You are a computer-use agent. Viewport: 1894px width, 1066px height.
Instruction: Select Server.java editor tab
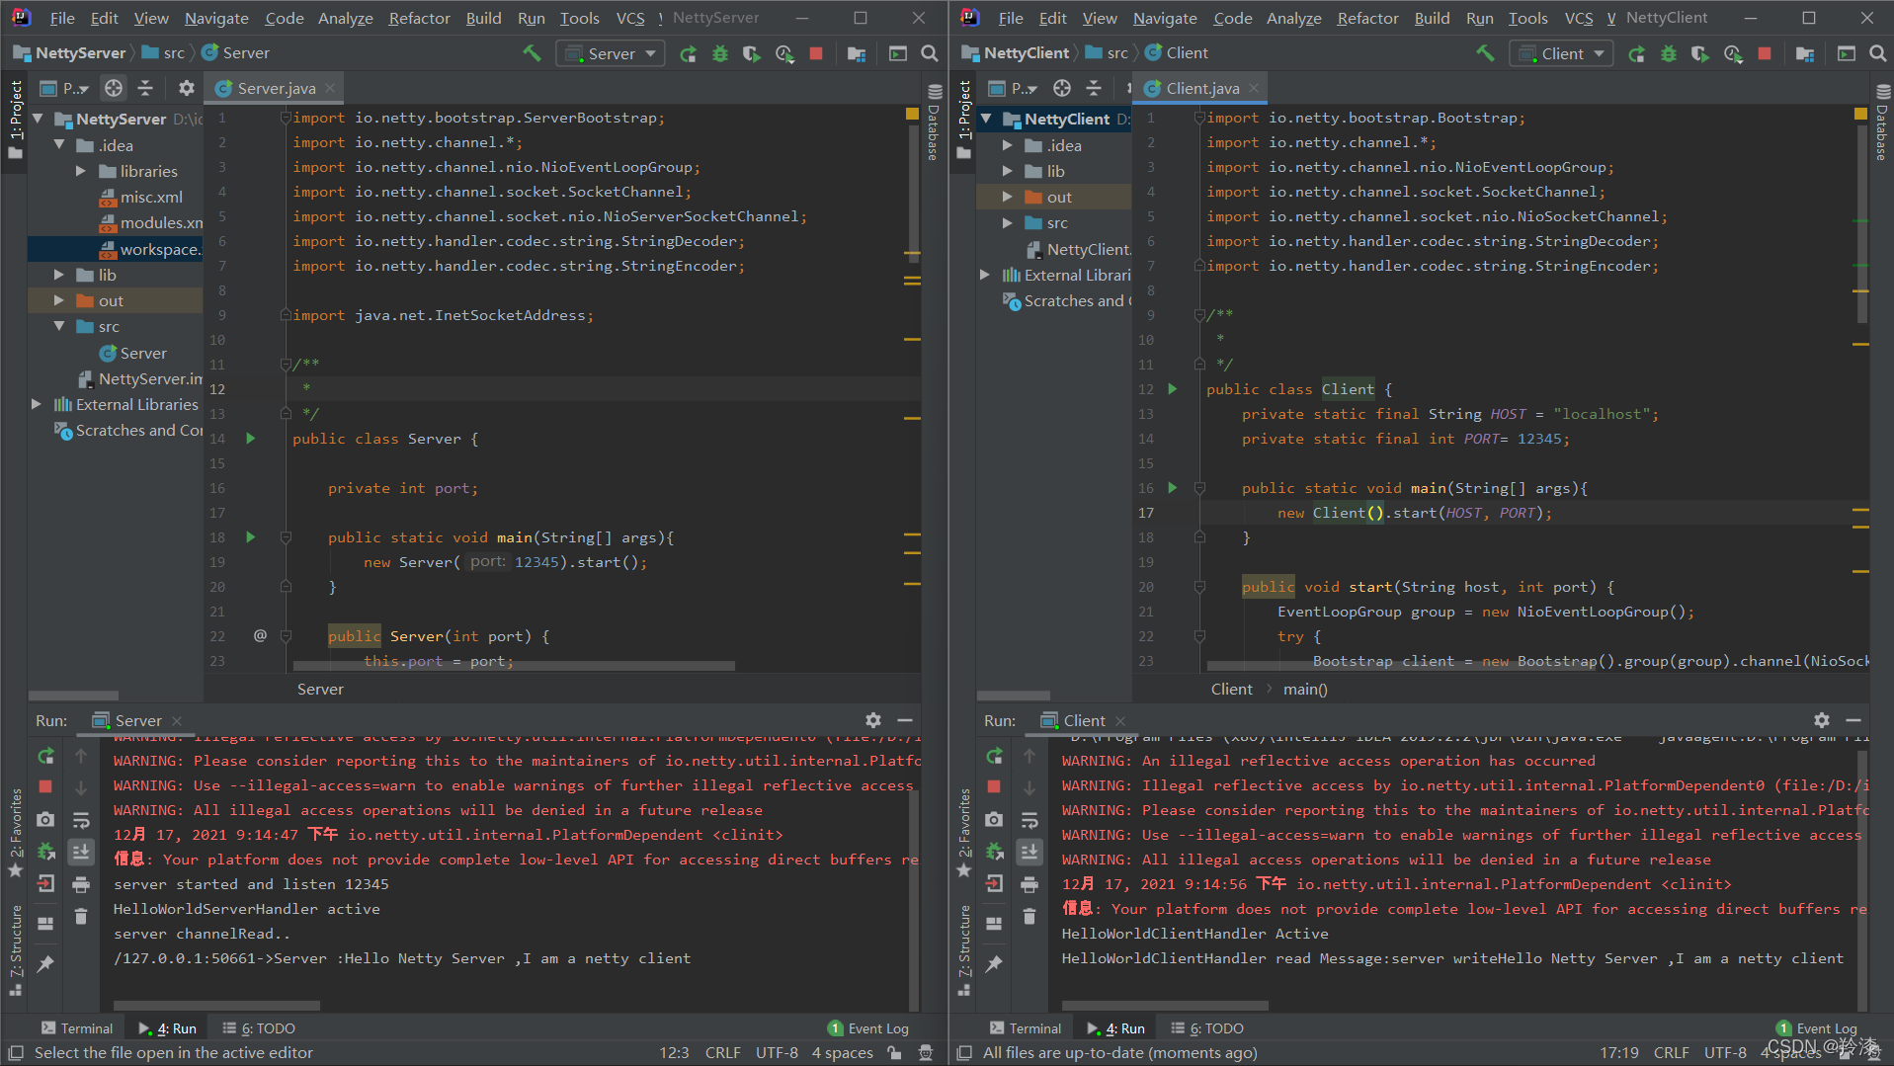tap(276, 88)
